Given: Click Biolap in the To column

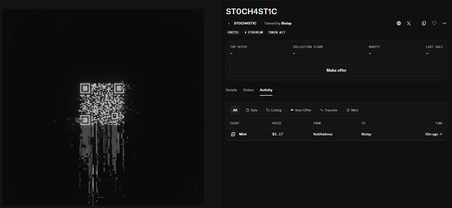Looking at the screenshot, I should tap(366, 134).
